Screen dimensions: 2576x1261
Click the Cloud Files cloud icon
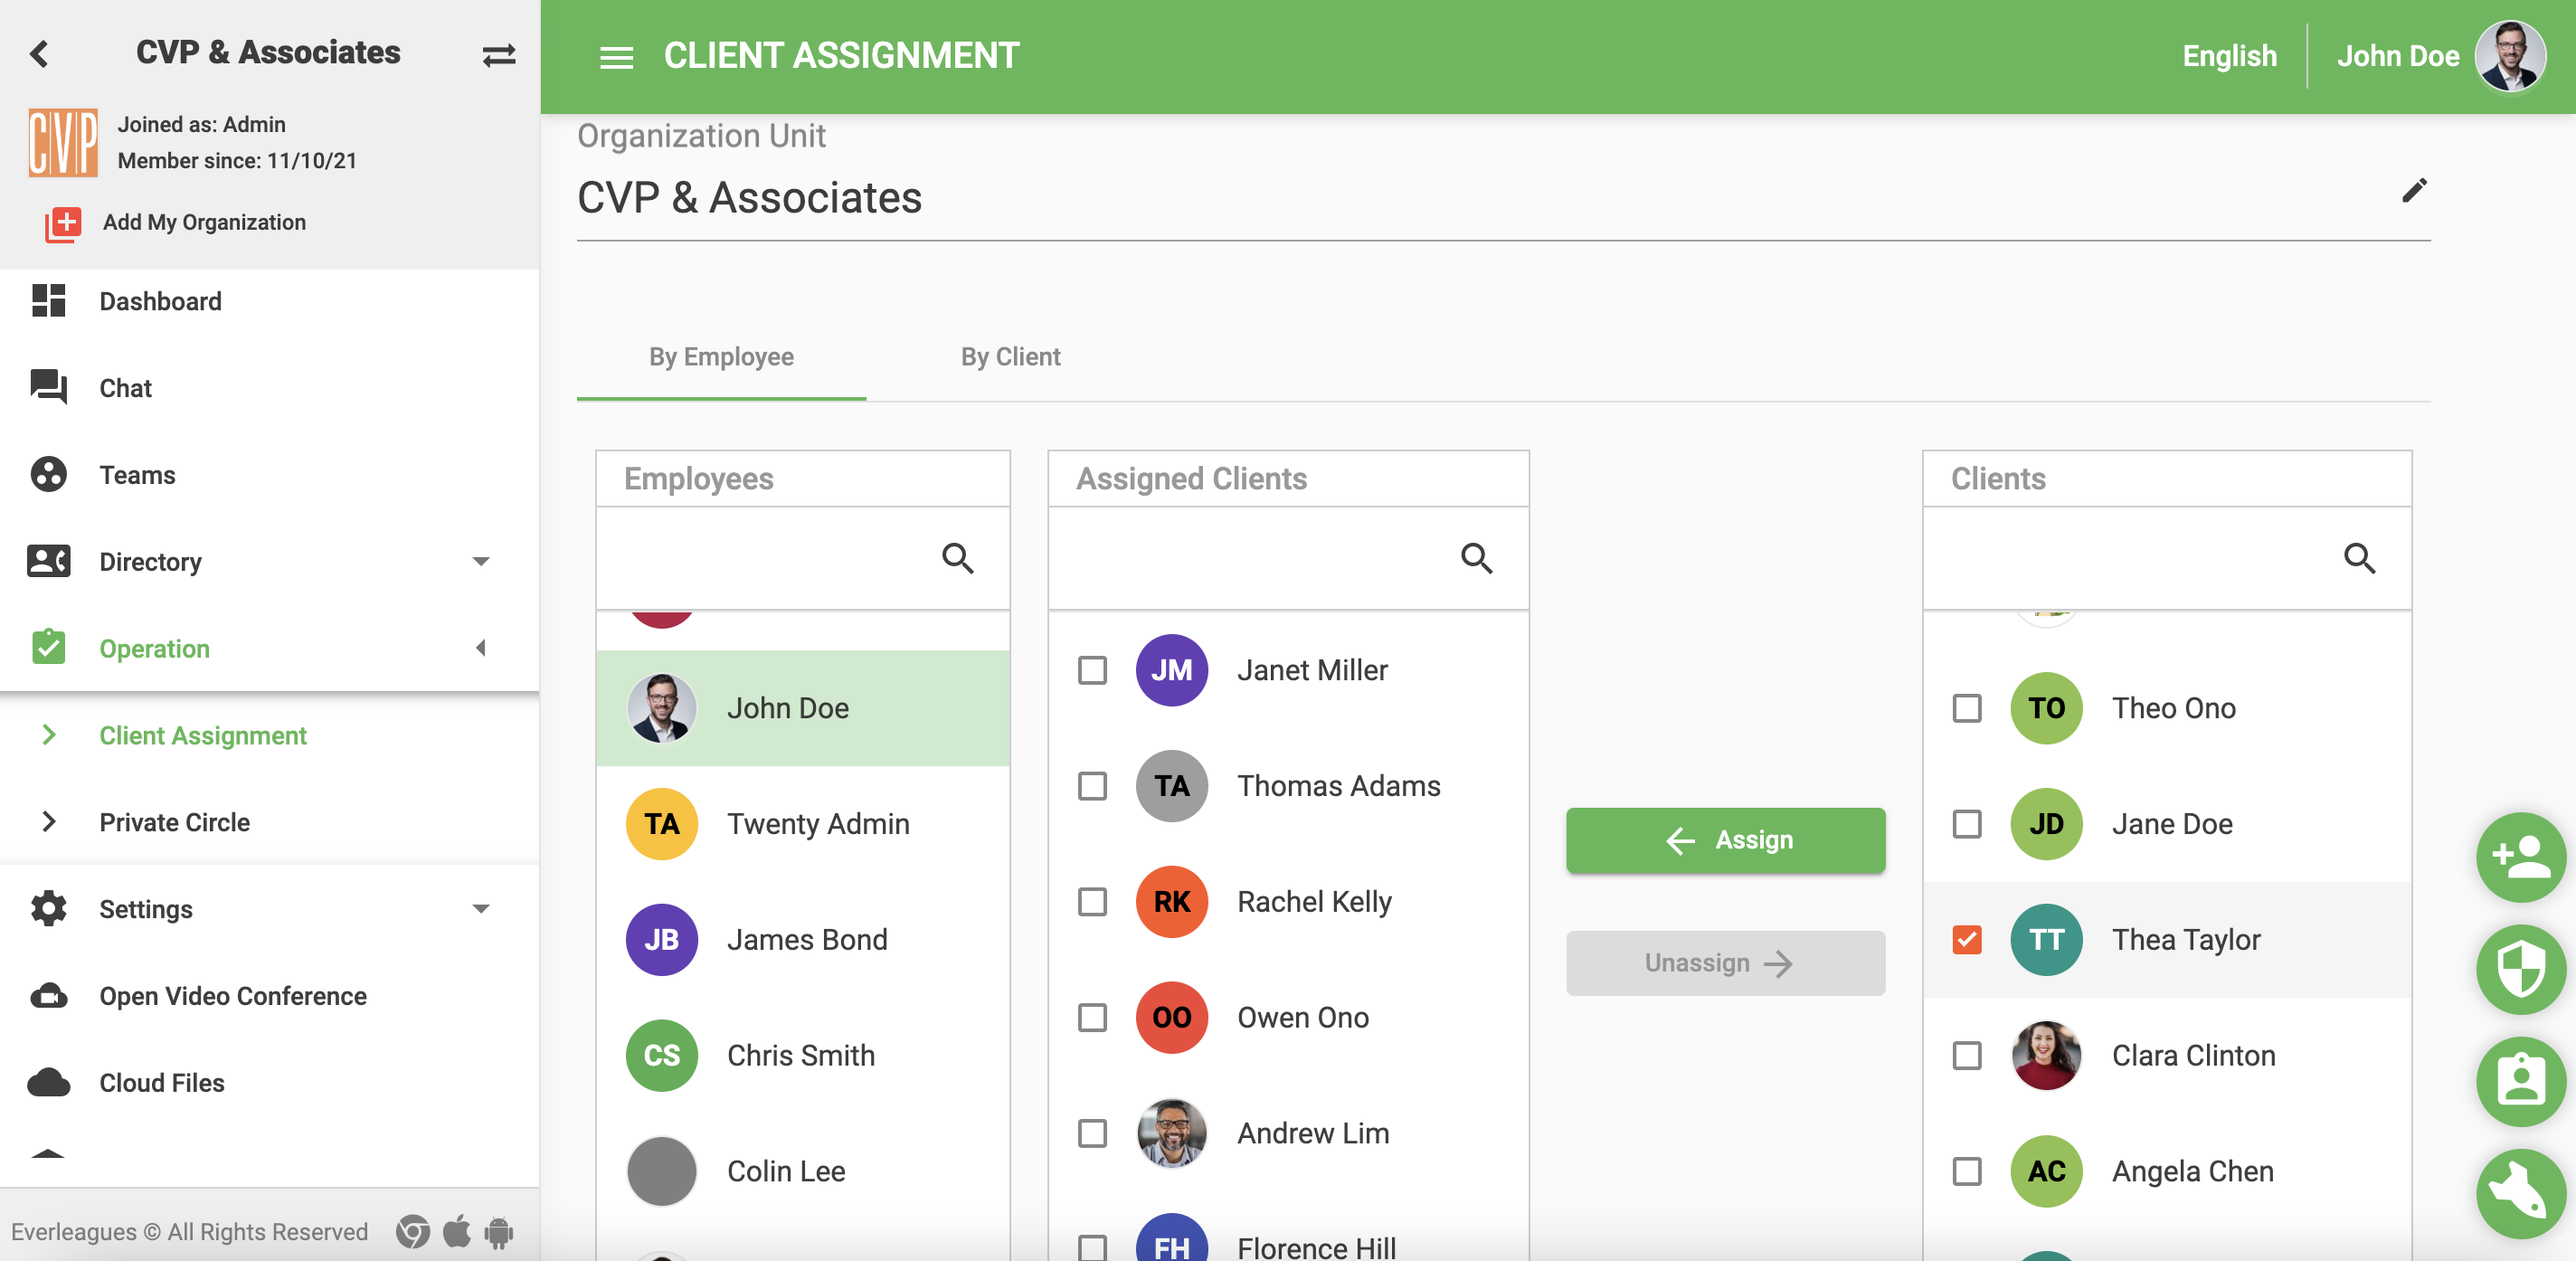click(x=48, y=1082)
